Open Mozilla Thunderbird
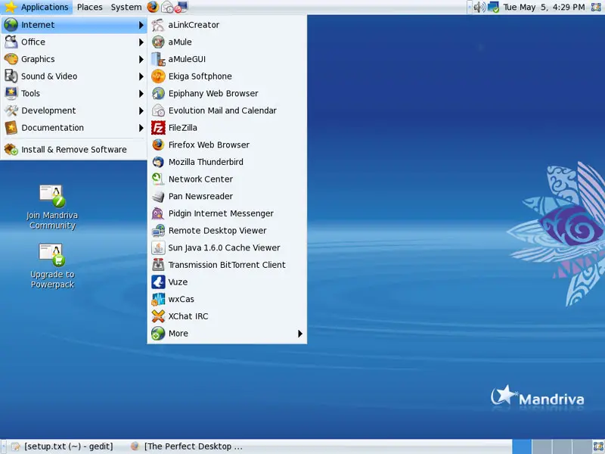The width and height of the screenshot is (605, 454). [227, 162]
